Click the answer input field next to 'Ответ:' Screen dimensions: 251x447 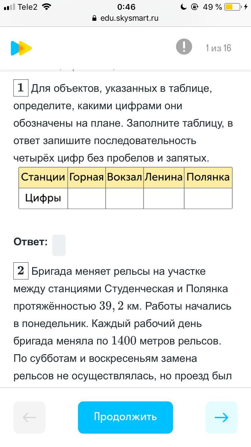pyautogui.click(x=59, y=245)
